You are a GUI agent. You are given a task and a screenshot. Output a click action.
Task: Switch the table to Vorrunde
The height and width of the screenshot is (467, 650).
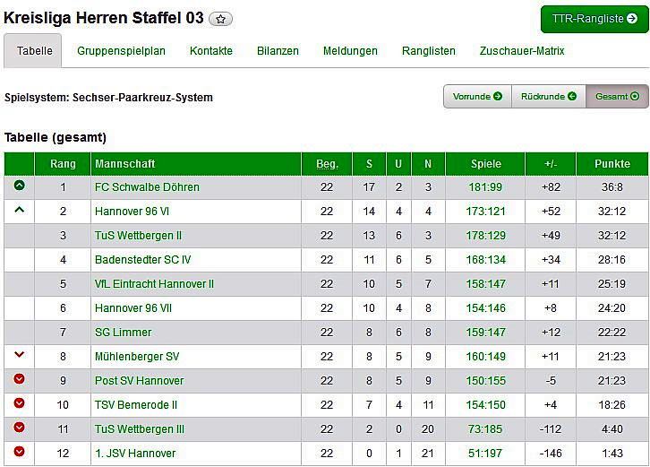477,97
